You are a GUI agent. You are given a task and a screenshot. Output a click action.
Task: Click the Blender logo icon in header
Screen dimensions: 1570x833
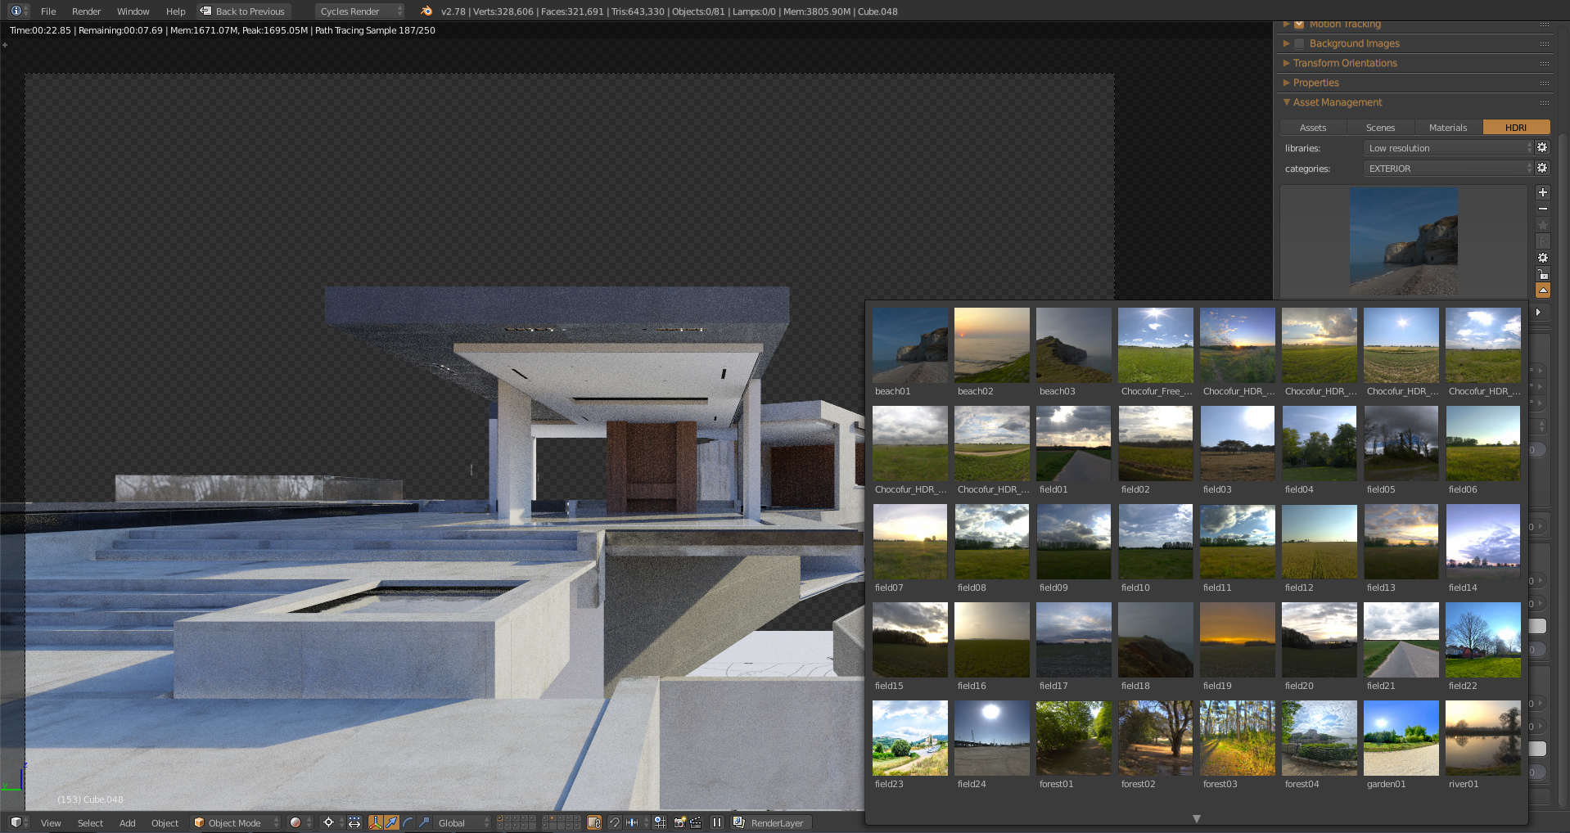(x=426, y=11)
